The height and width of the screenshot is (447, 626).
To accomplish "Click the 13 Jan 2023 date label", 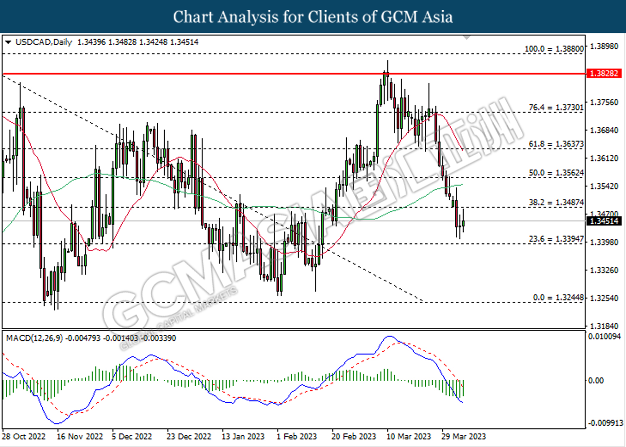I will point(243,437).
